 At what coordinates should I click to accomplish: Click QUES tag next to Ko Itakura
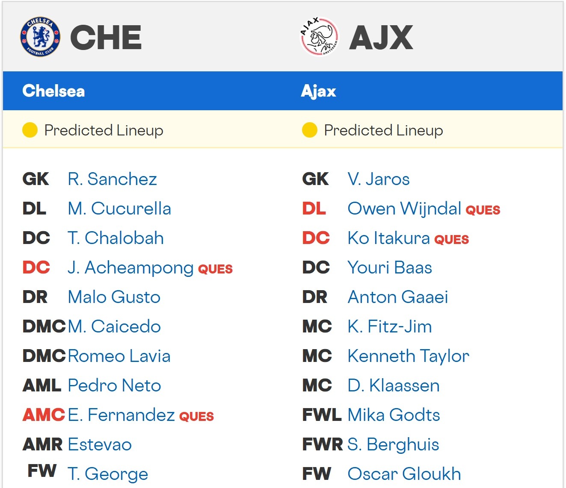[451, 239]
